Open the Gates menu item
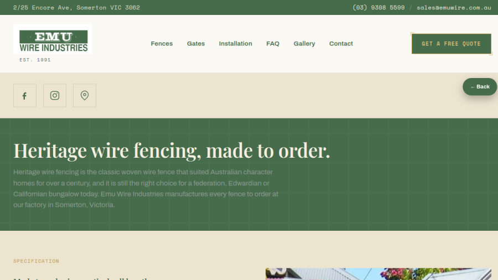 (196, 44)
